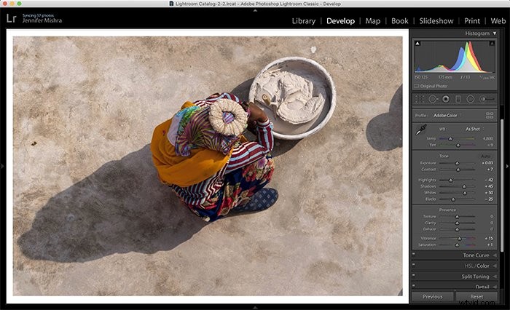510x310 pixels.
Task: Click the Vibrance slider handle
Action: [x=460, y=239]
